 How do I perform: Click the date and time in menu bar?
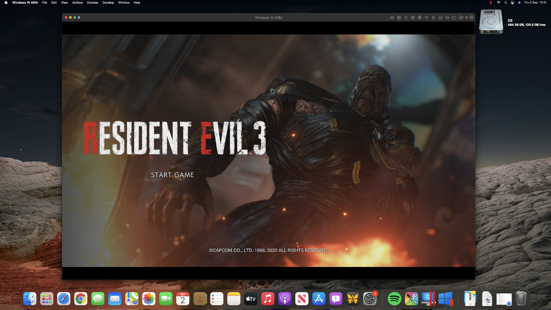coord(535,2)
